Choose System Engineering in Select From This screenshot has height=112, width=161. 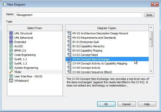[26, 68]
